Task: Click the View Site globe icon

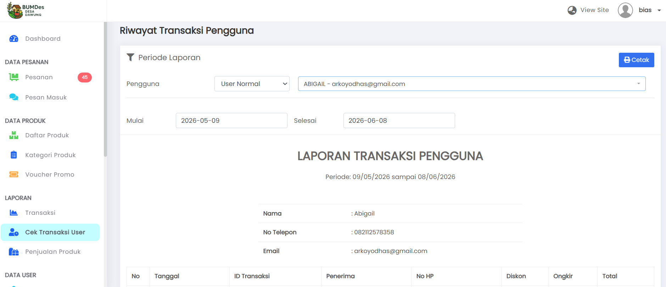Action: pos(572,10)
